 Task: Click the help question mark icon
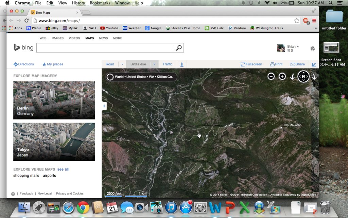pos(13,194)
